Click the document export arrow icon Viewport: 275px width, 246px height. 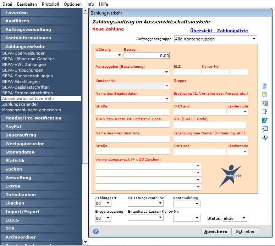(264, 112)
